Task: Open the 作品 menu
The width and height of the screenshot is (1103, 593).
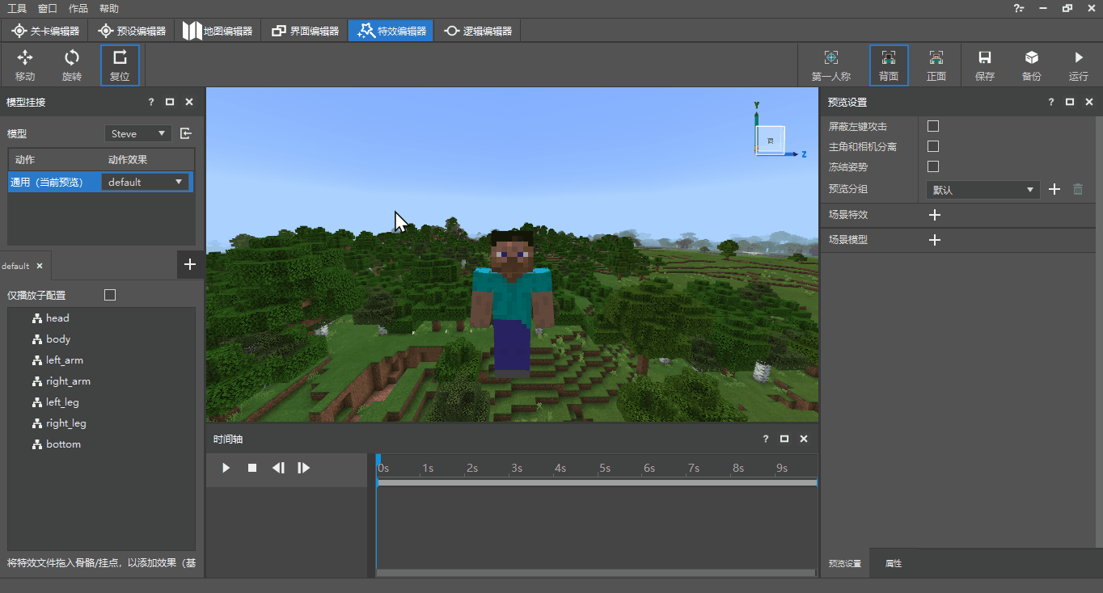Action: click(x=78, y=8)
